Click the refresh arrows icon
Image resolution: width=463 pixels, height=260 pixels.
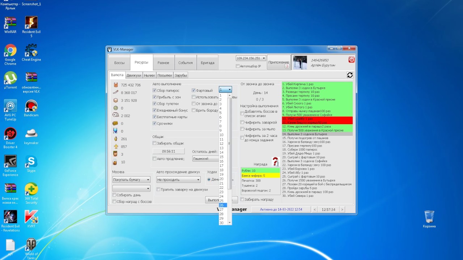pyautogui.click(x=350, y=75)
